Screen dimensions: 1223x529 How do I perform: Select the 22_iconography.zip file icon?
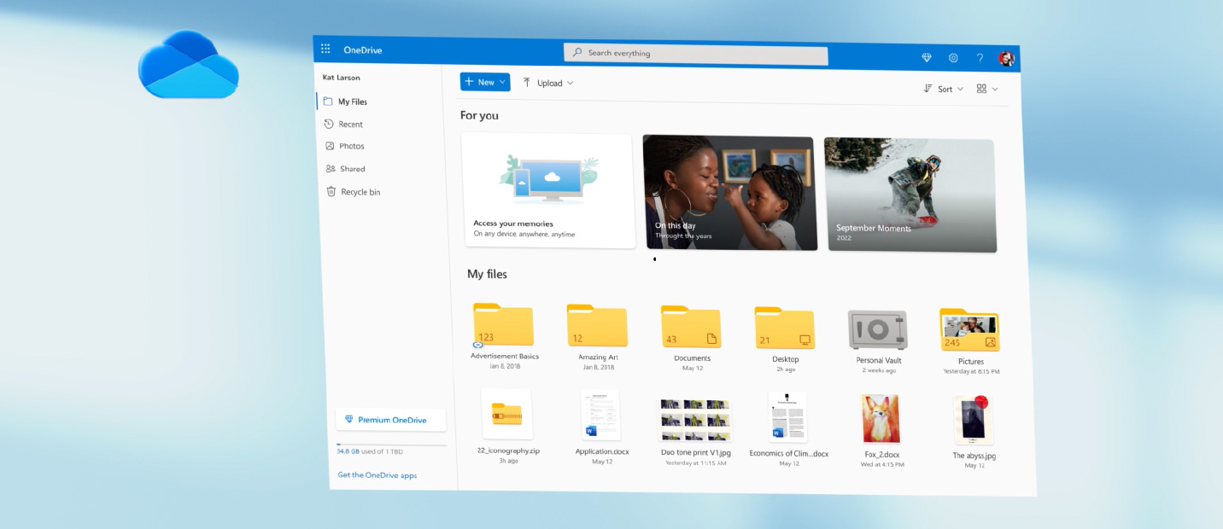pos(506,415)
